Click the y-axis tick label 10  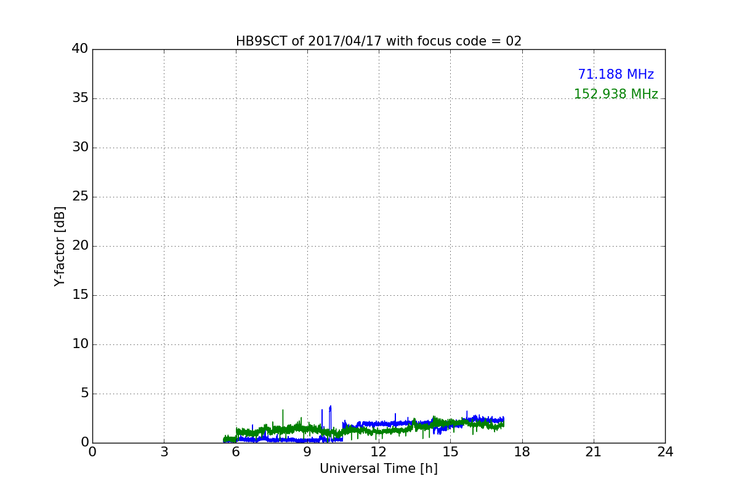click(x=80, y=344)
